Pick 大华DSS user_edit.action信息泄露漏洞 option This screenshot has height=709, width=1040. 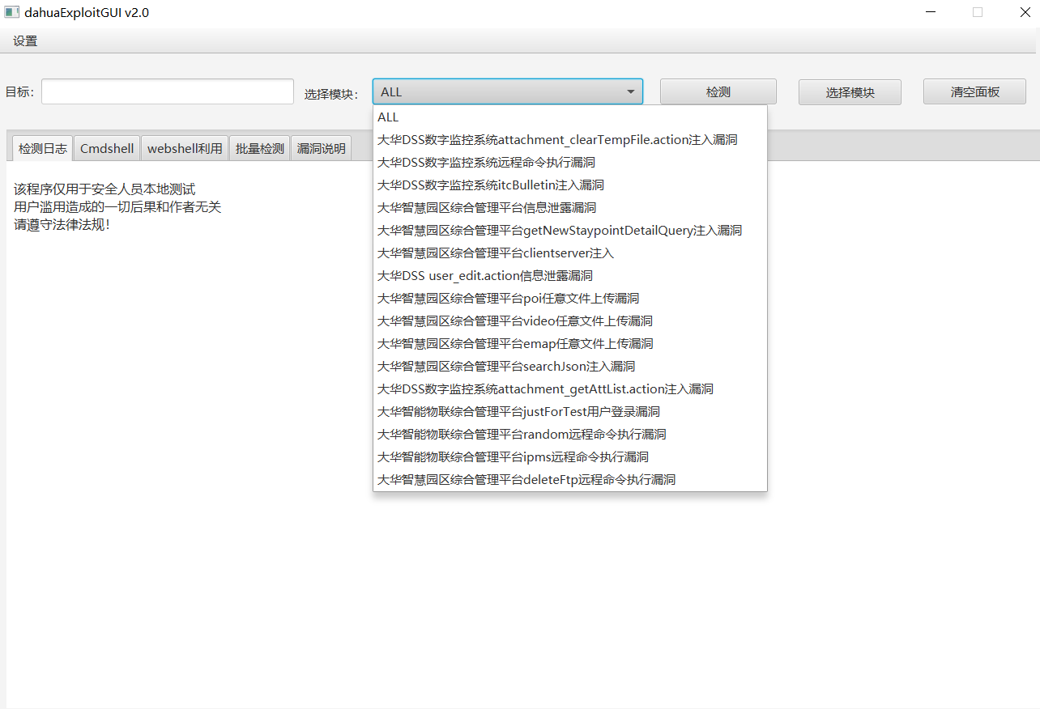tap(570, 276)
